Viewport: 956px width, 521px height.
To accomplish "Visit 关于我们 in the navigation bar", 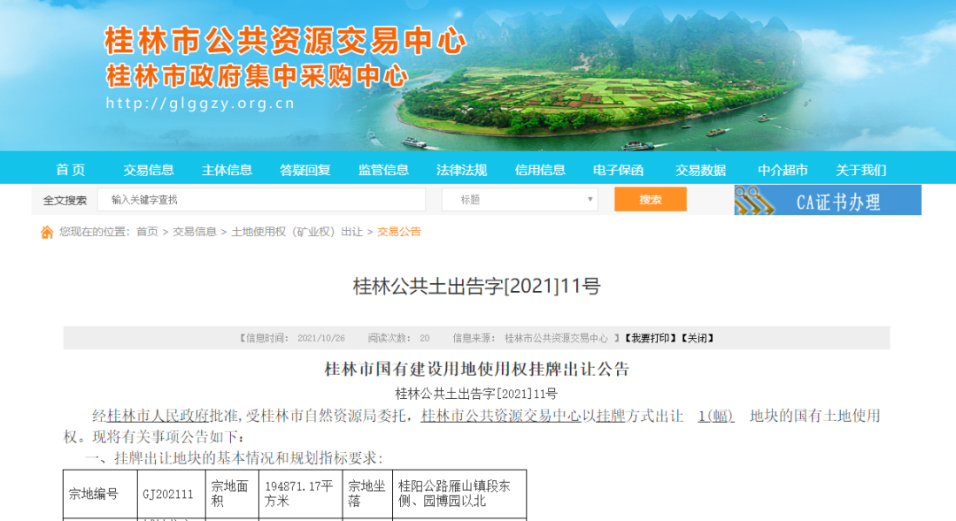I will click(860, 170).
